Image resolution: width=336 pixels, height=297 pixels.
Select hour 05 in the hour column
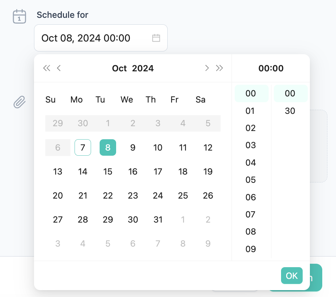pyautogui.click(x=251, y=180)
